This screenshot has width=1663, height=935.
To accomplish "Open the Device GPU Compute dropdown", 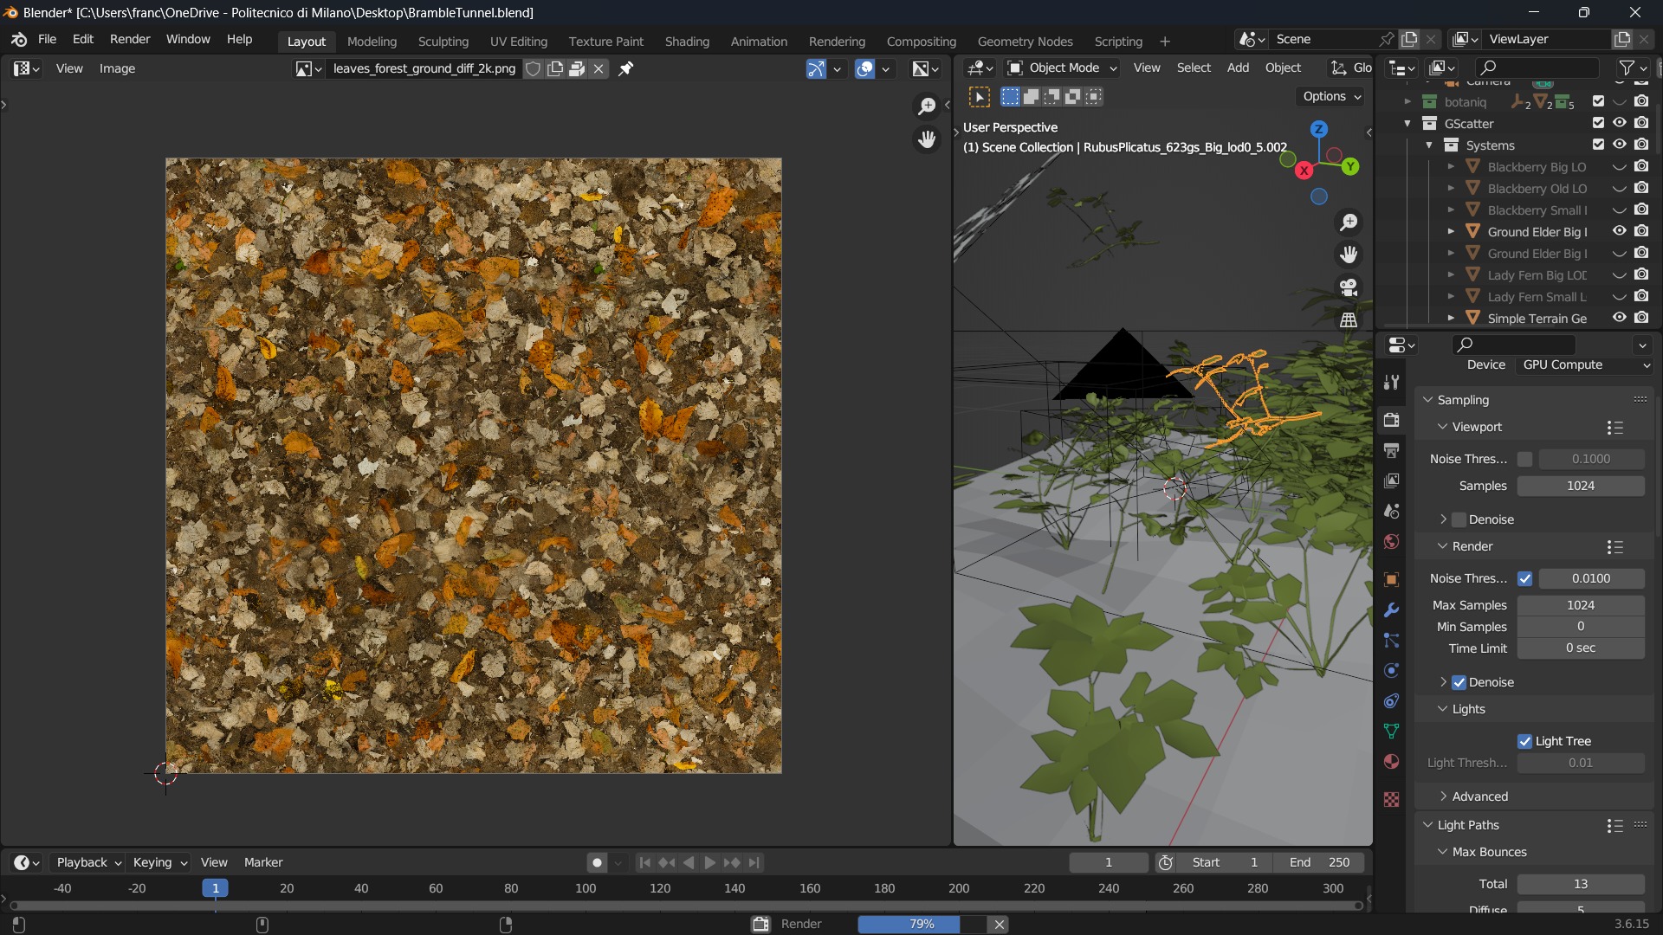I will coord(1585,364).
